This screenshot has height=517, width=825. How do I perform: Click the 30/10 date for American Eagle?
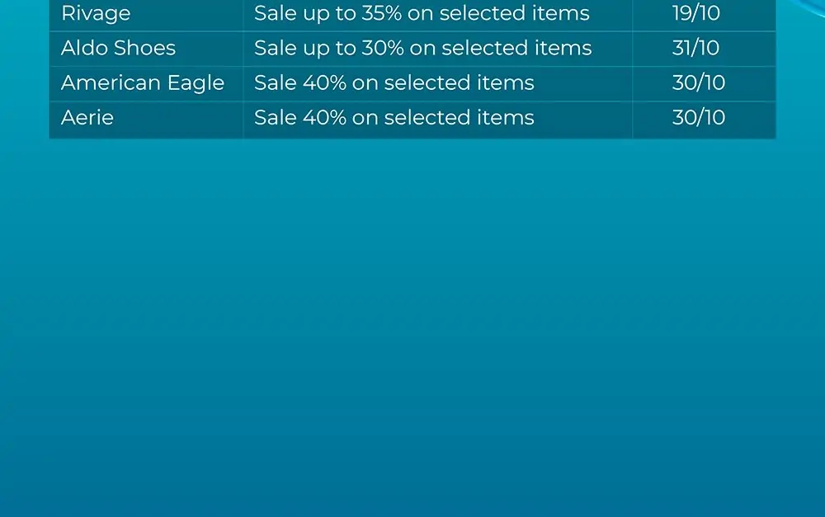tap(699, 82)
